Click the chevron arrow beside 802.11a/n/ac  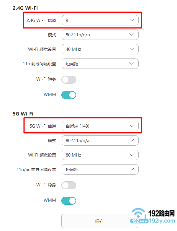[132, 141]
